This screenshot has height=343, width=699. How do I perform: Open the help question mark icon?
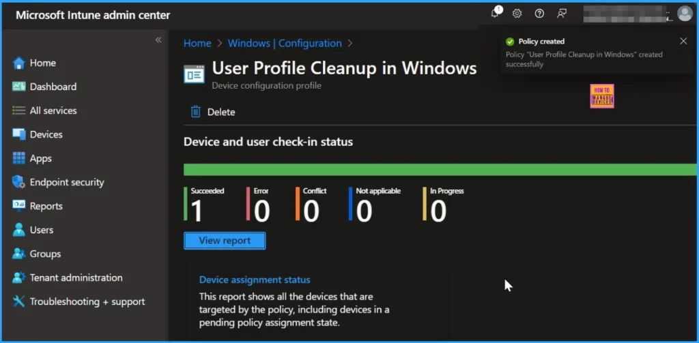pos(539,14)
